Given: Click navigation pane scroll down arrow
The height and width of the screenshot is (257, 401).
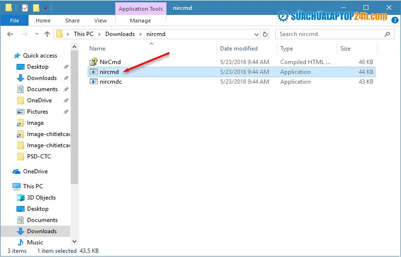Looking at the screenshot, I should tap(74, 241).
